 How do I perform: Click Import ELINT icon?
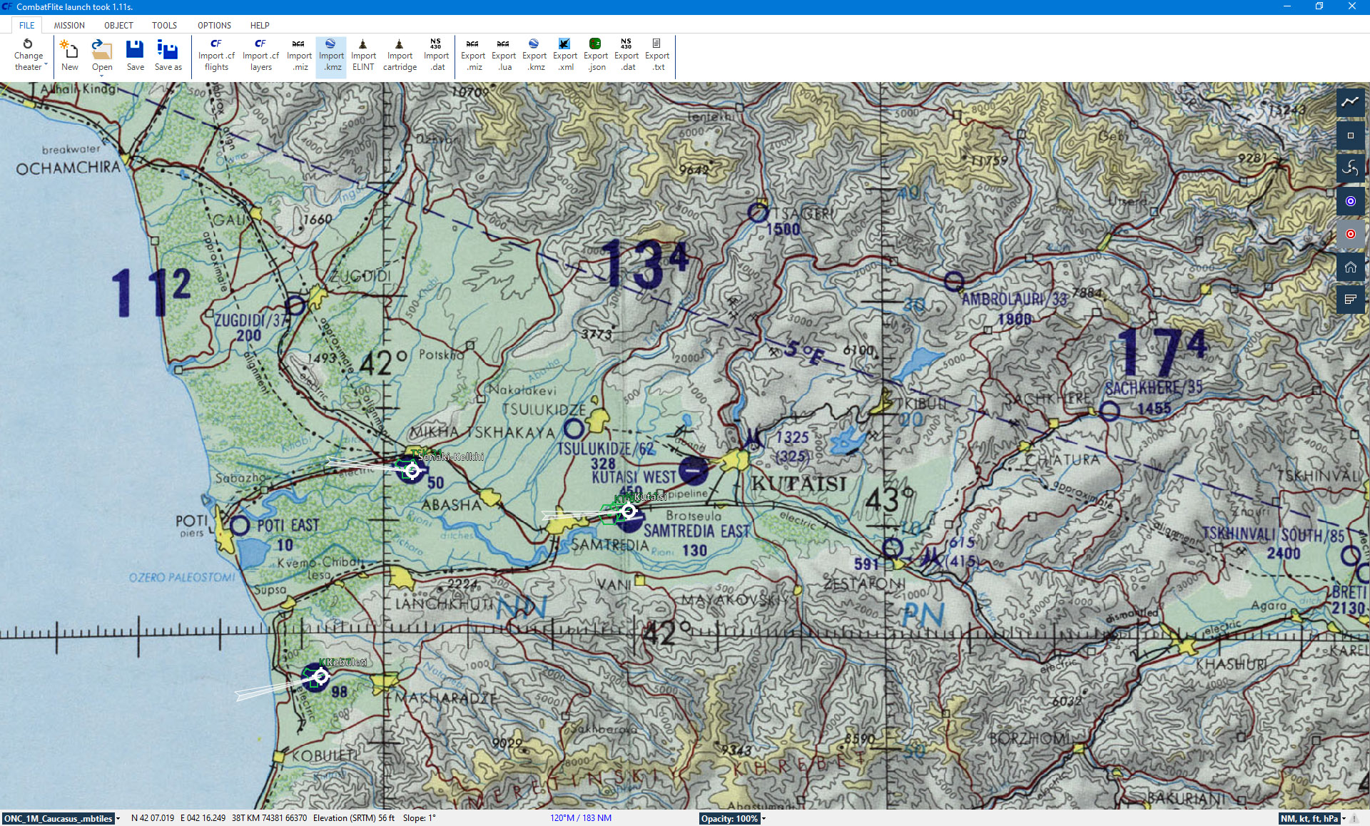point(362,55)
